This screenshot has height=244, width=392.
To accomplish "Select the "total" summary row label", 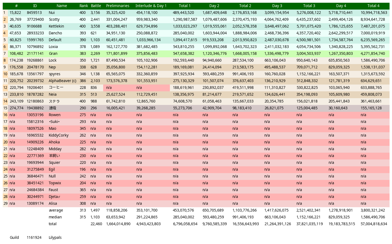I will [x=53, y=224].
